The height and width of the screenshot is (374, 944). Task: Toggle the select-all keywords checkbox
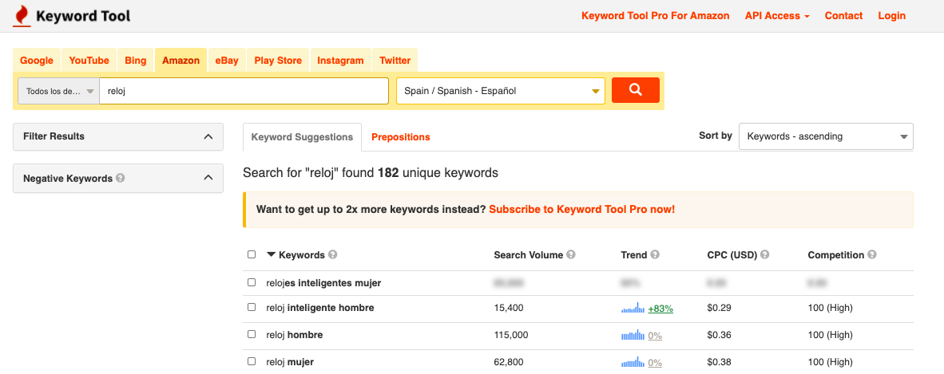(x=252, y=254)
